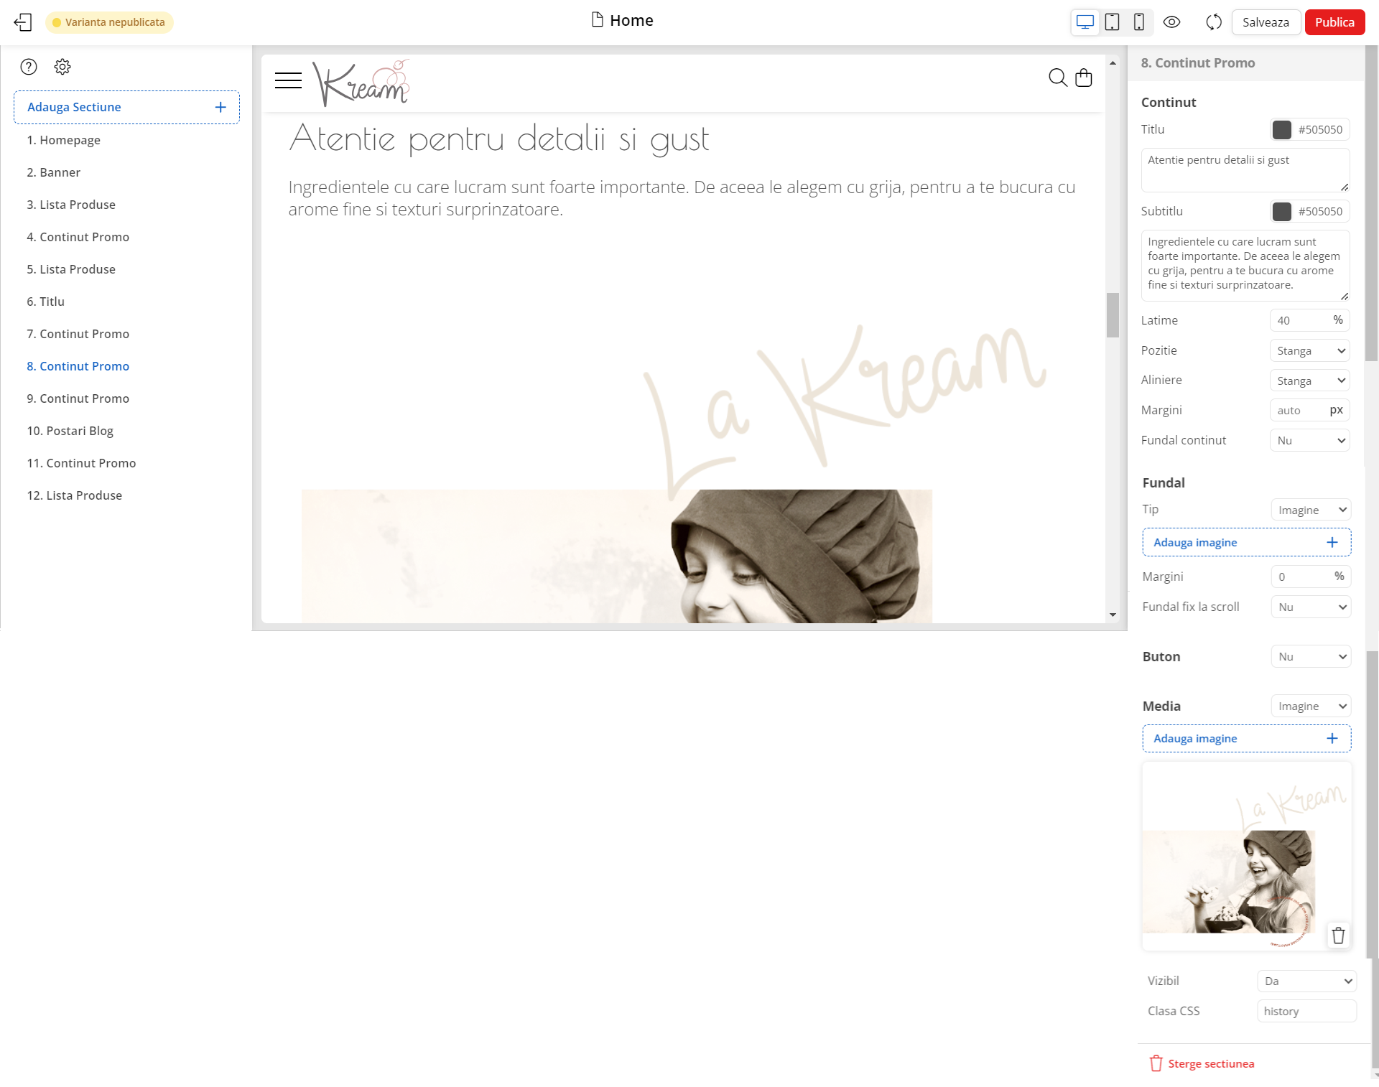Switch to mobile preview mode
The image size is (1379, 1087).
coord(1138,22)
